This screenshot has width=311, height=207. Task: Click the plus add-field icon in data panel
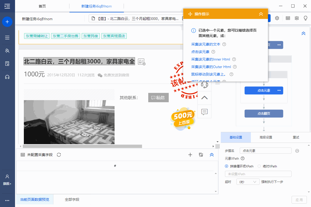click(x=190, y=155)
